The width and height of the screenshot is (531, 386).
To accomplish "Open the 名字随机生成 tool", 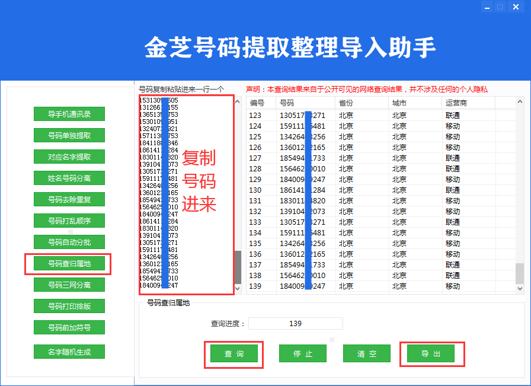I will point(69,352).
